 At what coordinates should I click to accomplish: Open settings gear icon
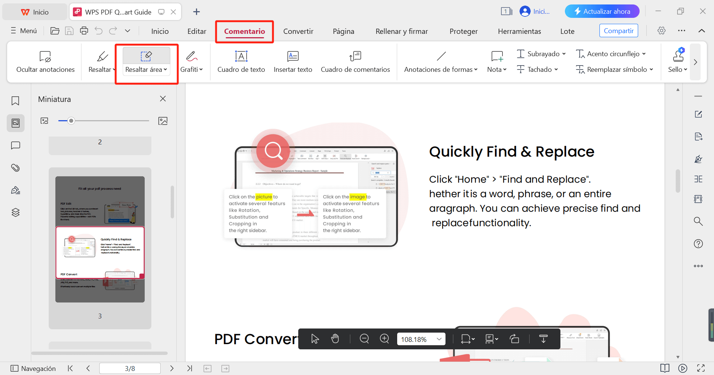[x=661, y=31]
